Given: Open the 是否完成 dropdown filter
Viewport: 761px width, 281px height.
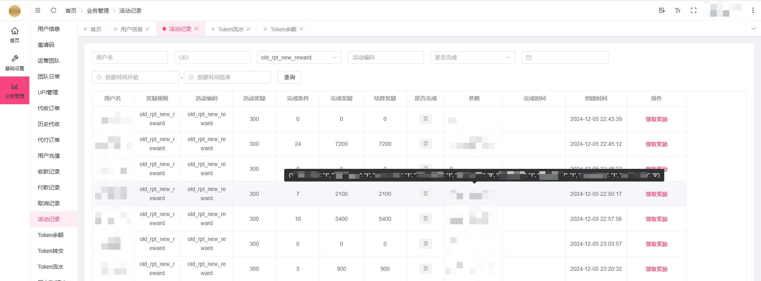Looking at the screenshot, I should point(472,57).
